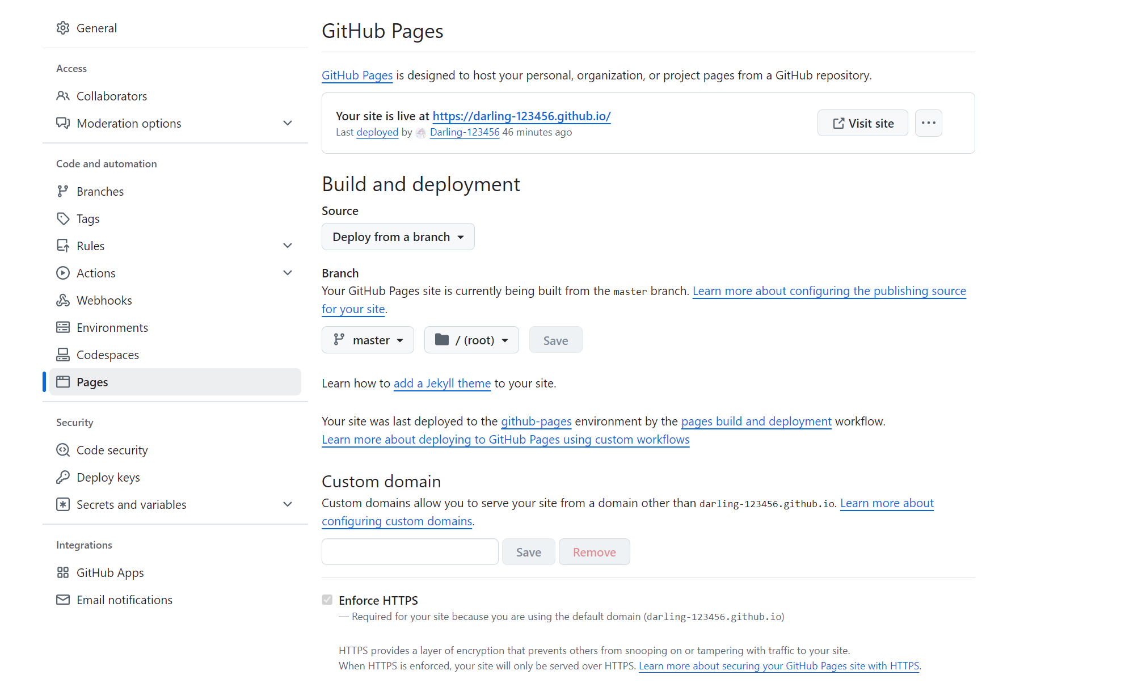This screenshot has width=1142, height=683.
Task: Click the custom domain text field
Action: (410, 552)
